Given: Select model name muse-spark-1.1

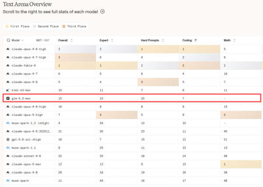Looking at the screenshot, I should [x=24, y=148].
